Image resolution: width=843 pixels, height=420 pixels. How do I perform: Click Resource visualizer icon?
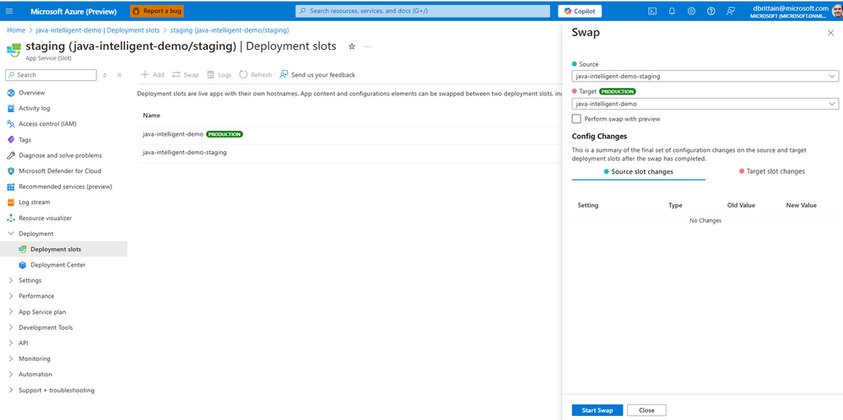point(10,218)
